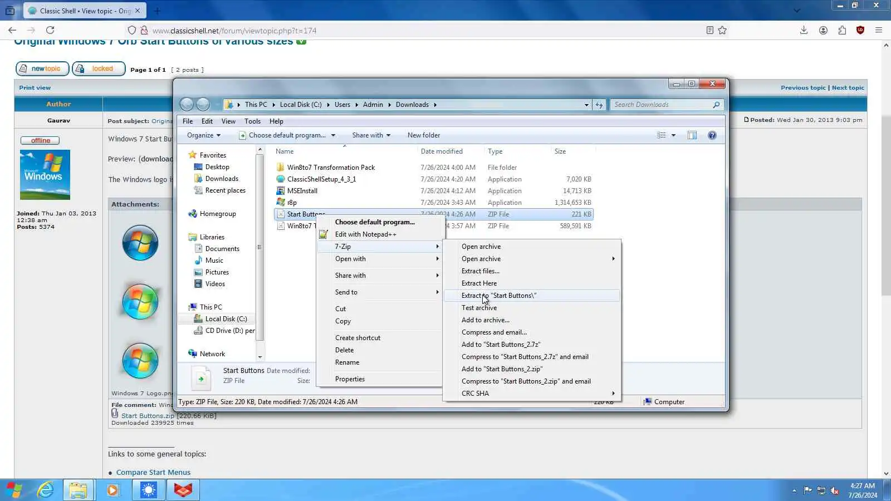Image resolution: width=891 pixels, height=501 pixels.
Task: Select Properties in the context menu
Action: [x=379, y=379]
